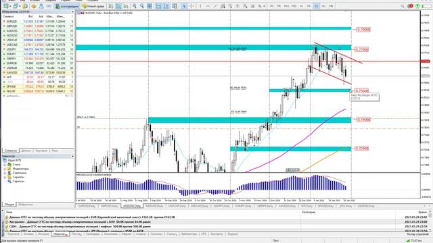Select AUDUSD row in Market Watch

38,30
